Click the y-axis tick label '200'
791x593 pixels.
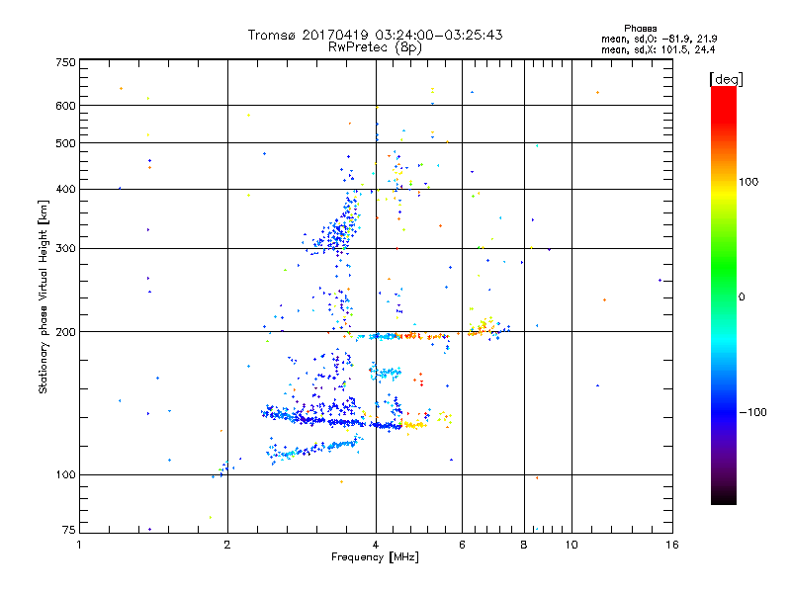pyautogui.click(x=65, y=332)
